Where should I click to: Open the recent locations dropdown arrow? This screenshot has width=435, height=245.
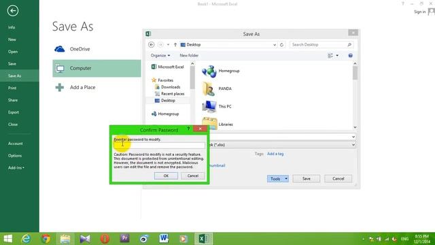pyautogui.click(x=168, y=45)
